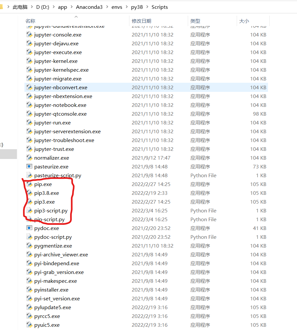Select the pip3-script.py file name
This screenshot has height=330, width=297.
coord(51,211)
